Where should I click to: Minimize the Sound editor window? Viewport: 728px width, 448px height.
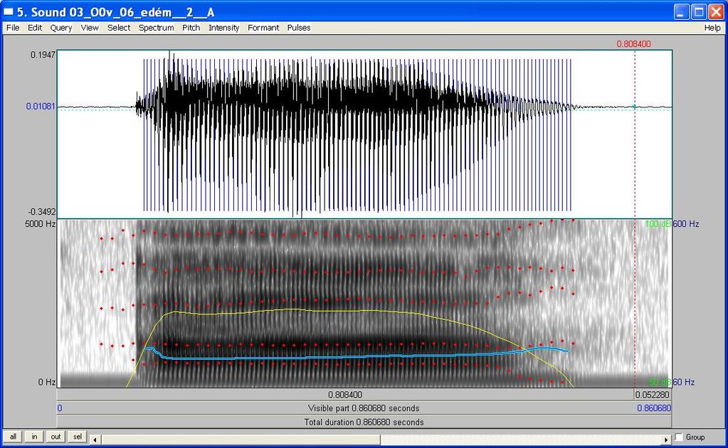pyautogui.click(x=681, y=11)
